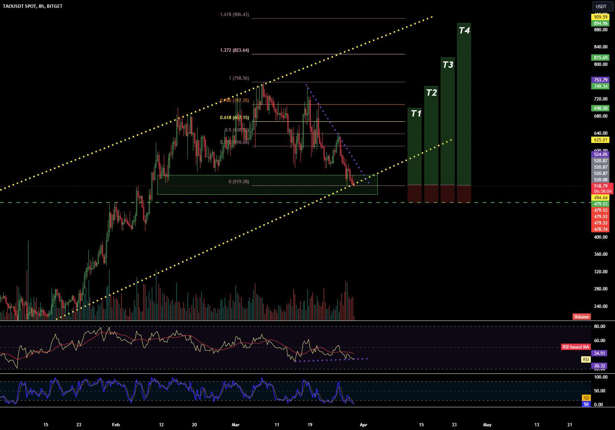Click the yellow RSI indicator label

coord(586,360)
